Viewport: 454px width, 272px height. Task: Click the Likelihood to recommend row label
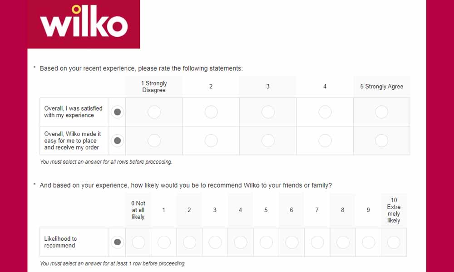60,242
